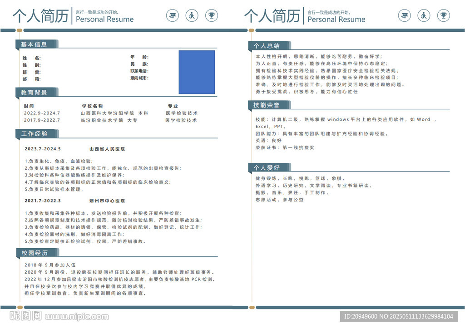Screen dimensions: 465x329
Task: Click the line 健身锻炼，长跑，慢跑，篮球，象棋
Action: click(x=300, y=178)
